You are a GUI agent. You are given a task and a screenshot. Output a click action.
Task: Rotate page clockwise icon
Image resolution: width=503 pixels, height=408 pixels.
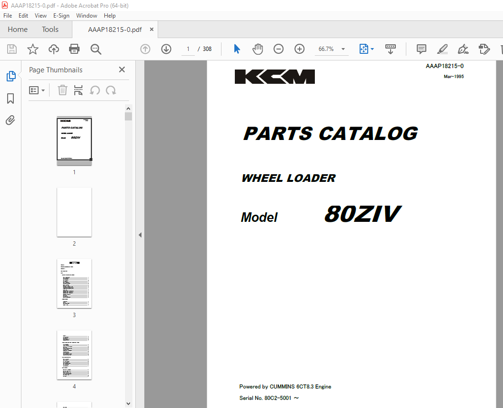coord(111,90)
